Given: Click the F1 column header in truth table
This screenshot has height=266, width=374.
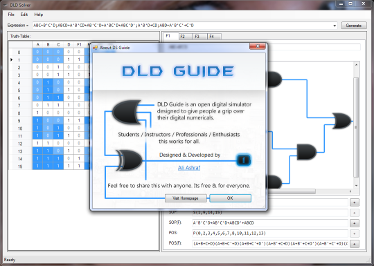Looking at the screenshot, I should click(79, 44).
